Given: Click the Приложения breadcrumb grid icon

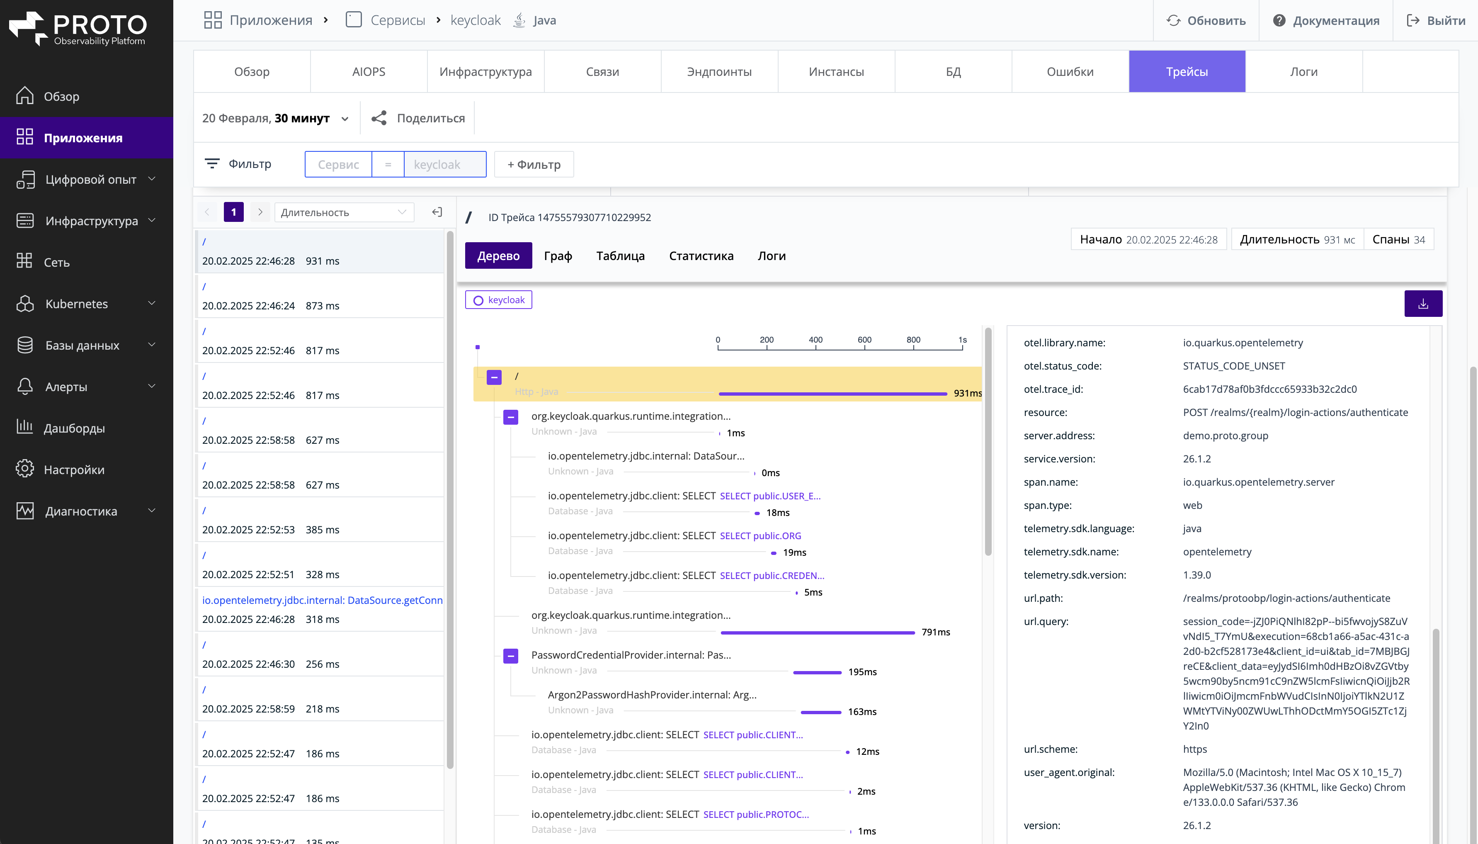Looking at the screenshot, I should click(x=213, y=20).
